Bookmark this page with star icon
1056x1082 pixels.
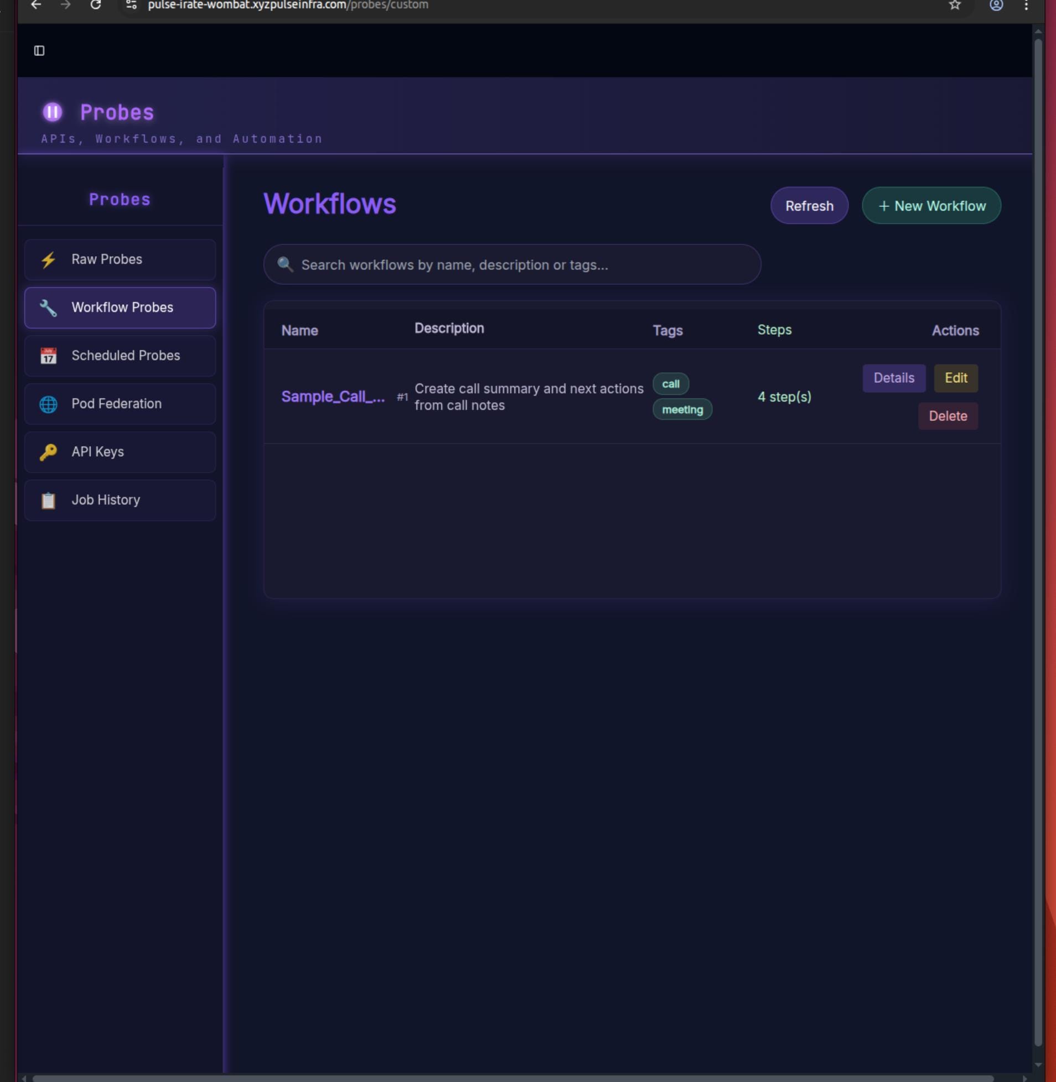(x=955, y=5)
